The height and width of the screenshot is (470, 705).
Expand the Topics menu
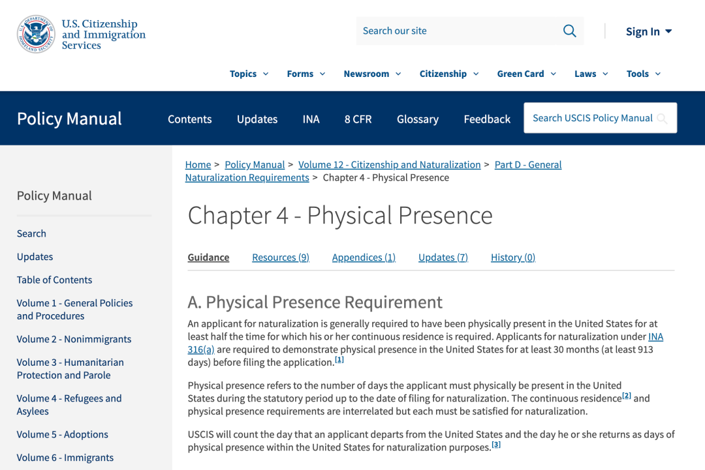(249, 74)
